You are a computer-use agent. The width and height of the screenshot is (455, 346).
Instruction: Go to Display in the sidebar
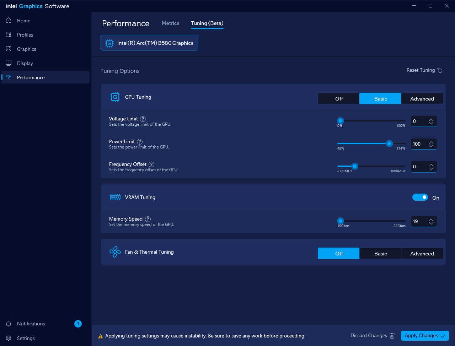tap(45, 63)
